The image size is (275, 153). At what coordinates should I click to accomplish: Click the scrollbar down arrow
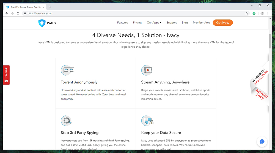click(x=270, y=148)
